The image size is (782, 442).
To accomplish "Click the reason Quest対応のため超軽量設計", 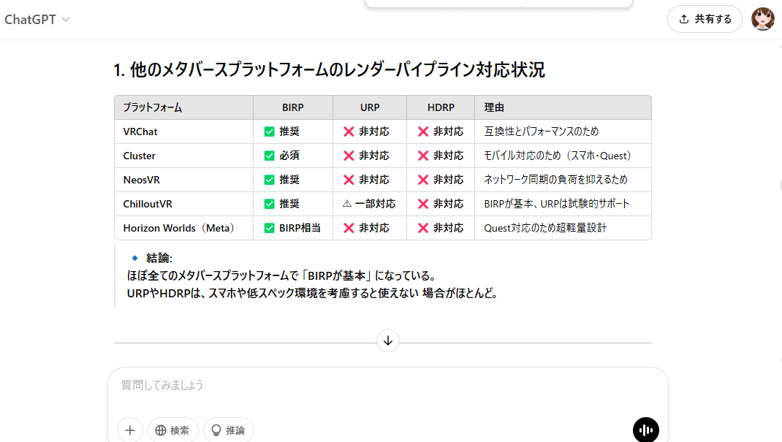I will click(545, 228).
